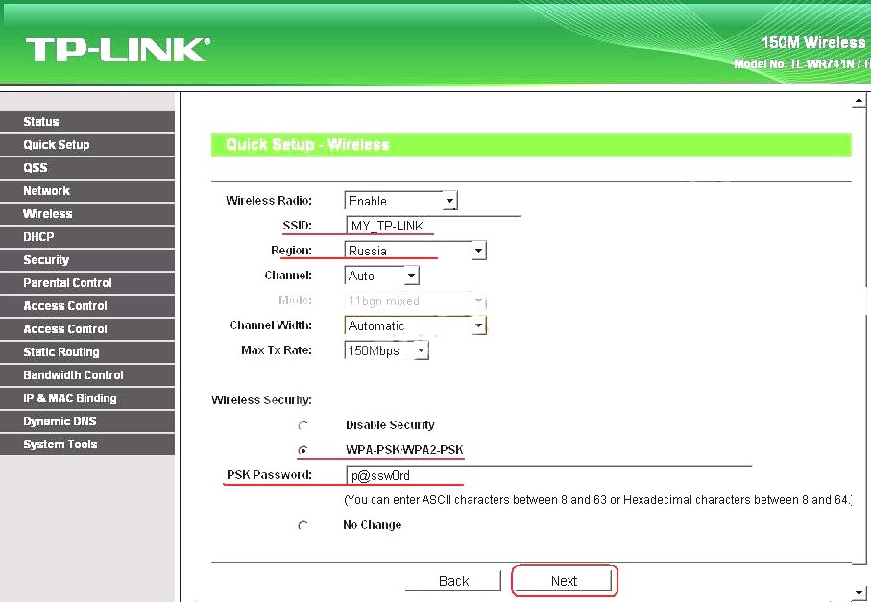Image resolution: width=871 pixels, height=602 pixels.
Task: Click the Wireless Security label
Action: click(261, 399)
